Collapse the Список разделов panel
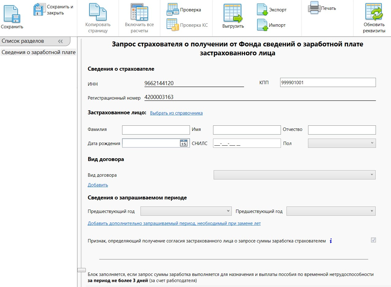Screen dimensions: 391x287 click(x=60, y=41)
